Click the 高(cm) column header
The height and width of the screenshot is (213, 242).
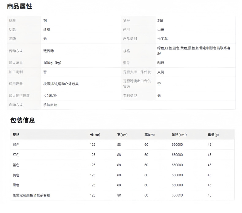pyautogui.click(x=149, y=134)
